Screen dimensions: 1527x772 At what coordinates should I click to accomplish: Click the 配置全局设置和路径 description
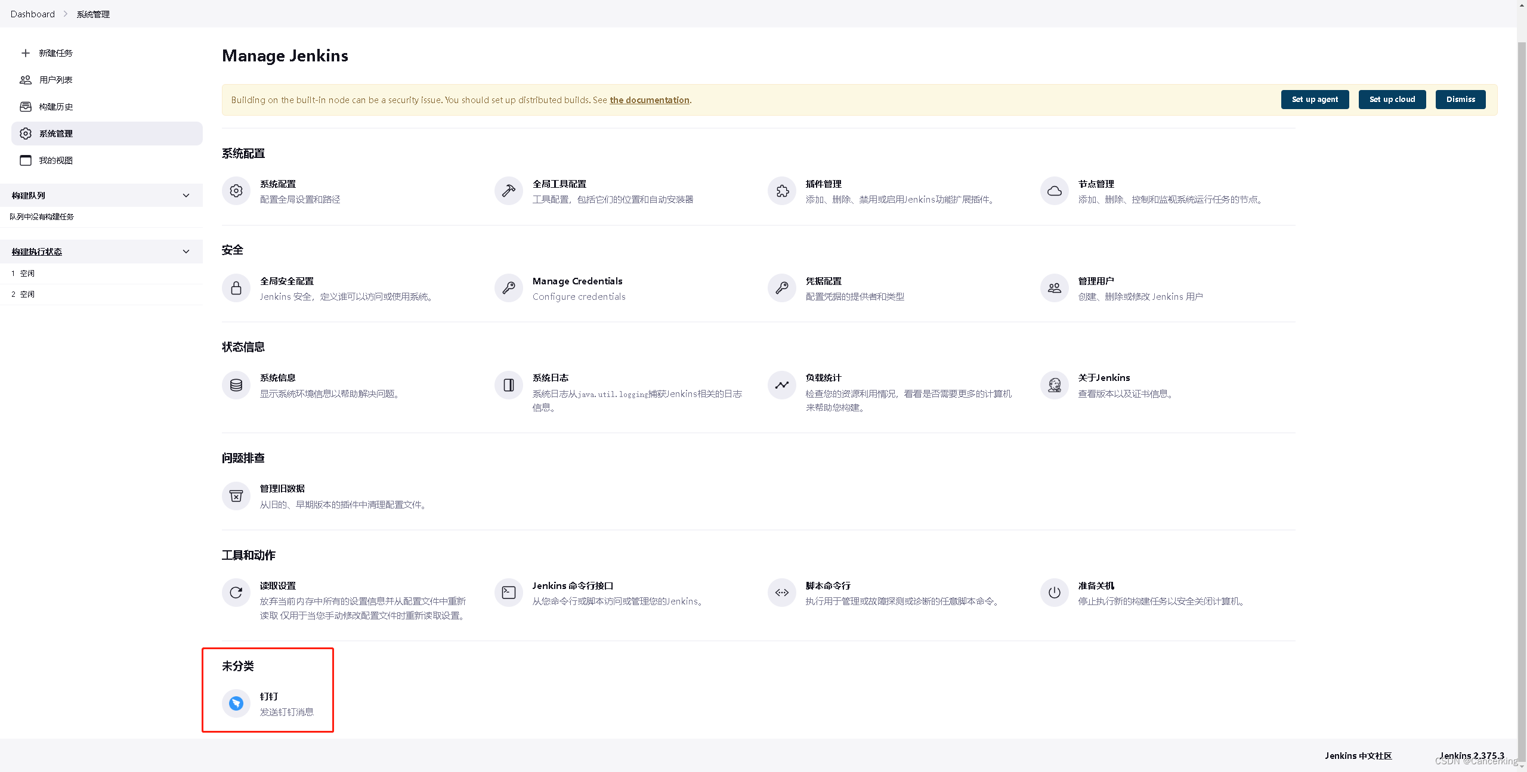coord(300,200)
